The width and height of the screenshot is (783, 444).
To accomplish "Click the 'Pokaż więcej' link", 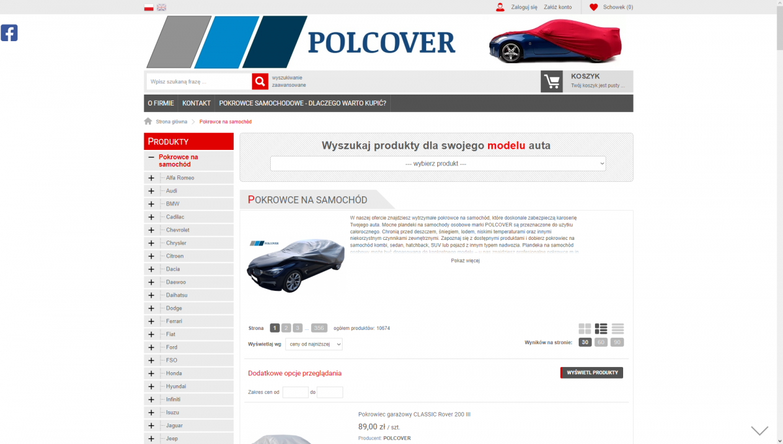I will point(465,261).
